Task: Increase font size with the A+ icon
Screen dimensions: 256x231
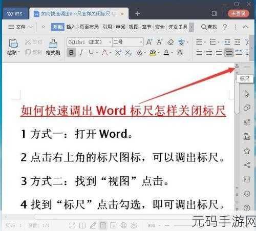Action: tap(149, 42)
